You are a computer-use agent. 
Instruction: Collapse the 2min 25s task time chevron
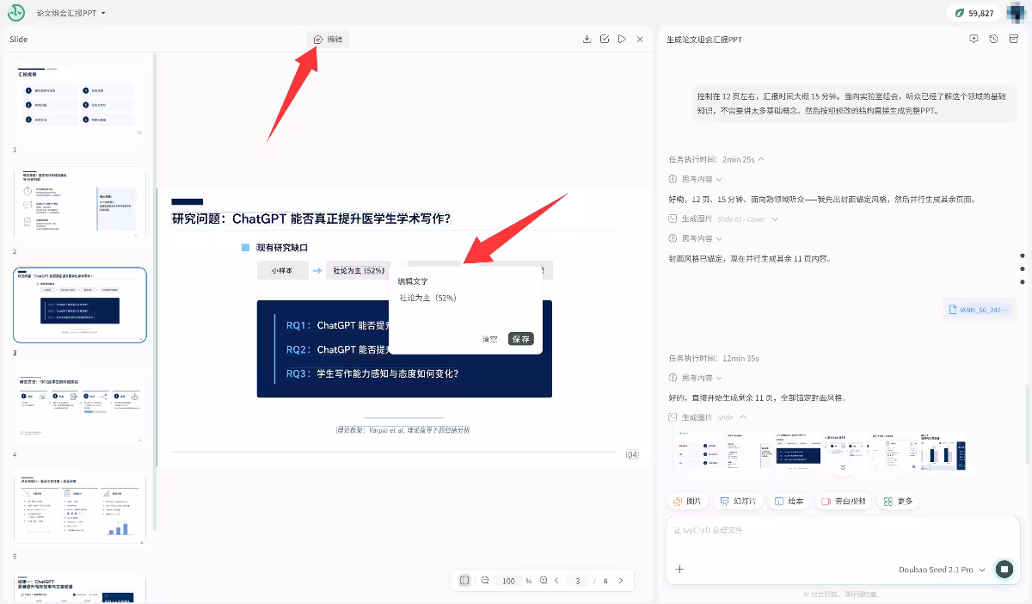[x=761, y=159]
